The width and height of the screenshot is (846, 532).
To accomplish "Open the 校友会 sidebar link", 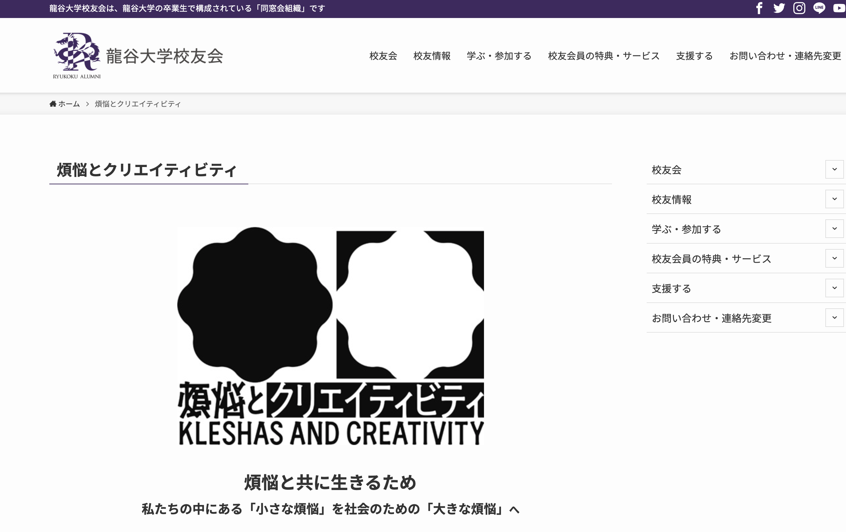I will pos(666,170).
